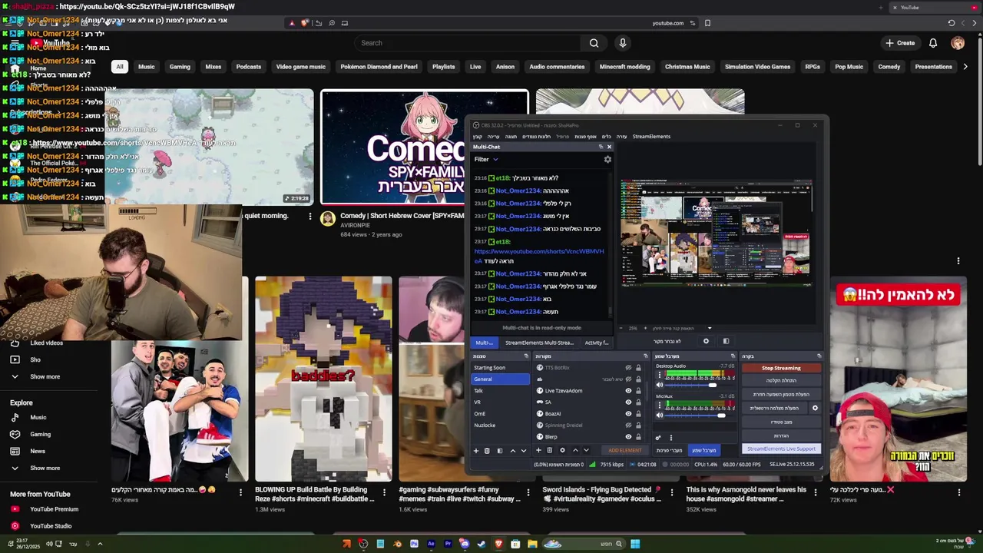This screenshot has height=553, width=983.
Task: Switch to the Activity feed tab
Action: [597, 343]
